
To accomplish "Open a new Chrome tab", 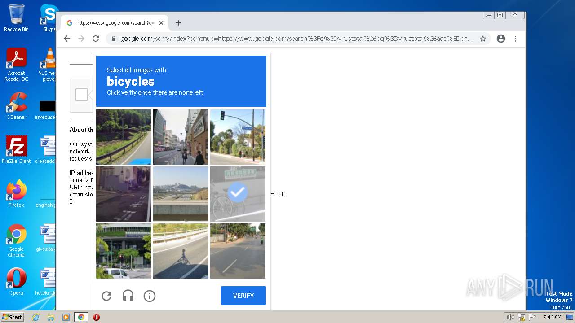I will coord(178,23).
